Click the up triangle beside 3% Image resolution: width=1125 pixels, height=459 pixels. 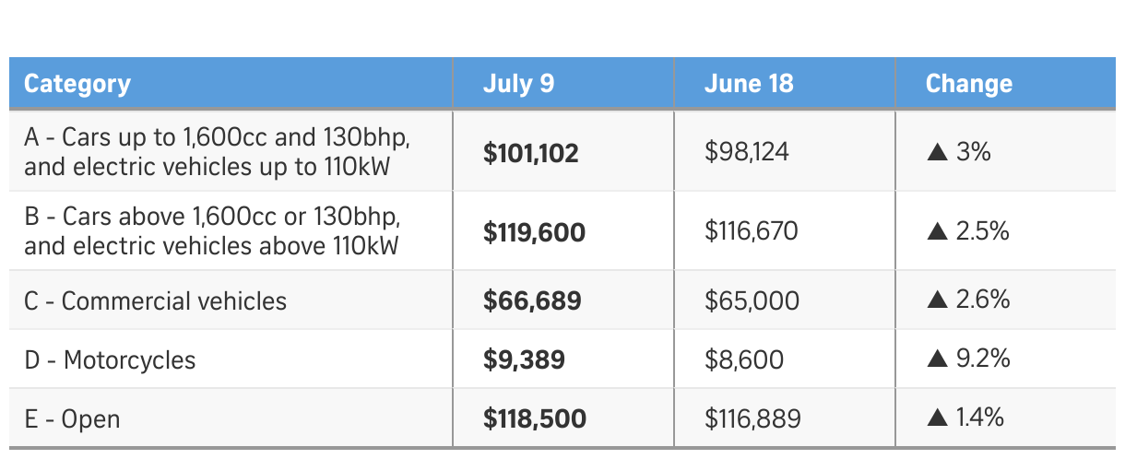pyautogui.click(x=938, y=152)
